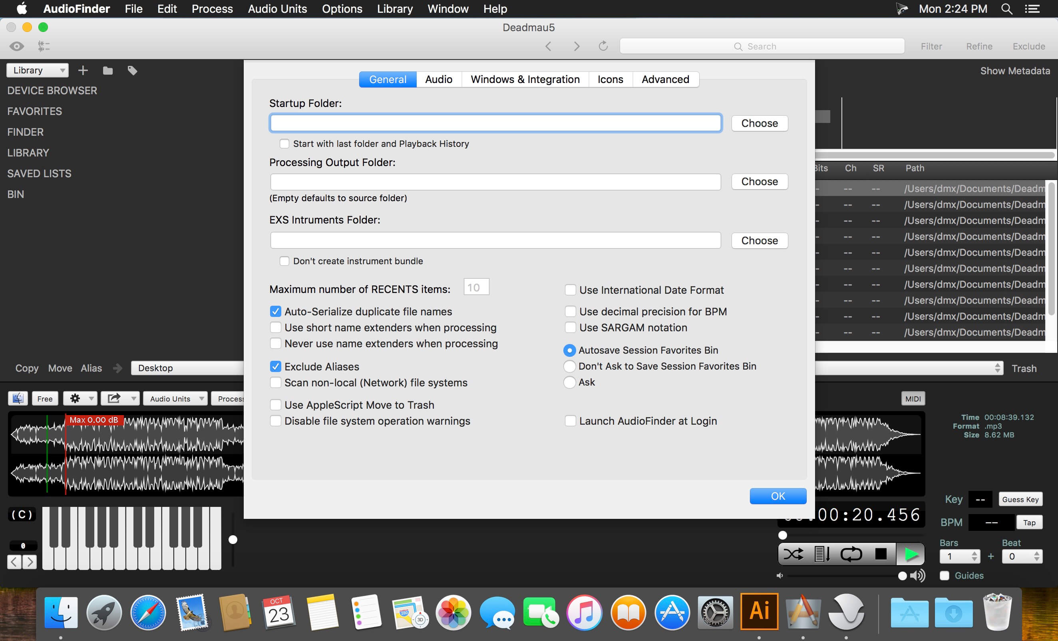Open the Library dropdown in sidebar
This screenshot has width=1058, height=641.
(38, 70)
